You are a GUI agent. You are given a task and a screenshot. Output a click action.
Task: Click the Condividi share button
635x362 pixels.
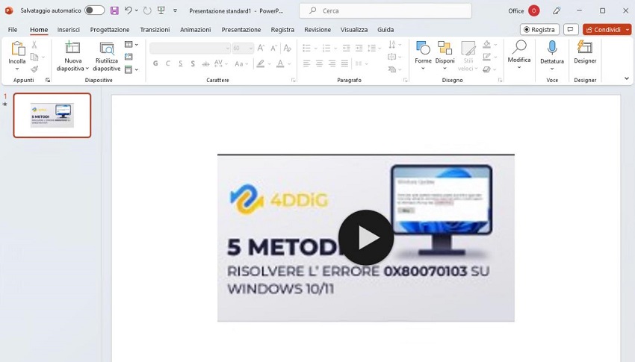coord(604,30)
